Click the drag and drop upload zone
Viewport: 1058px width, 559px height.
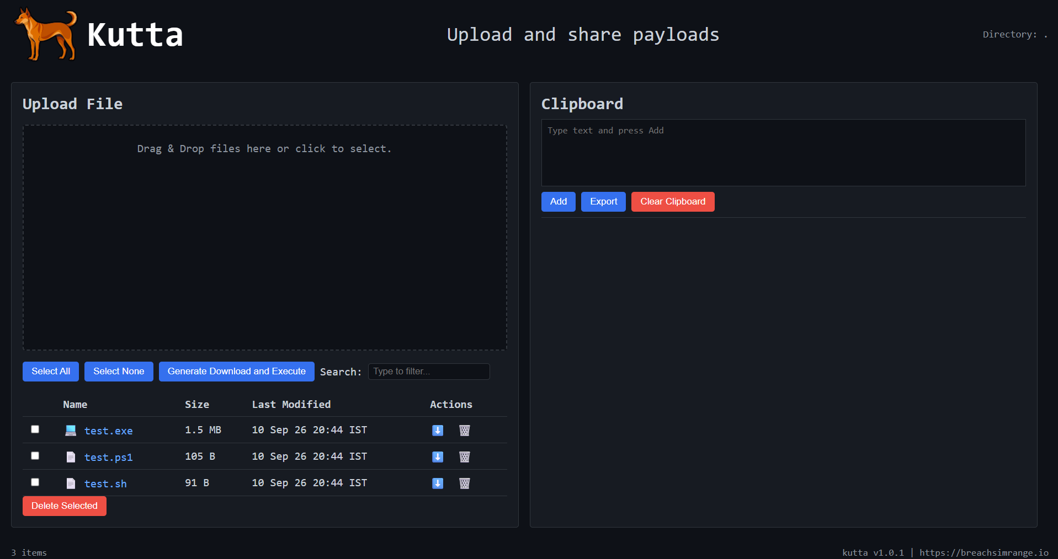point(265,238)
